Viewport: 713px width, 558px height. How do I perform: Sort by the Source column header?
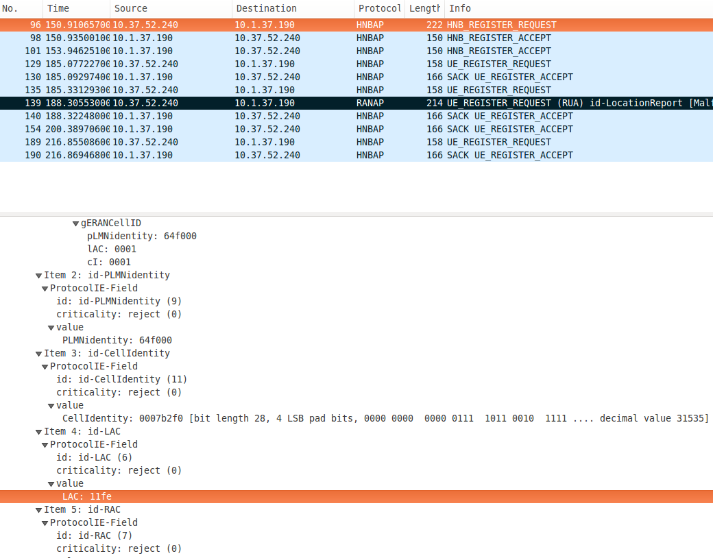coord(171,9)
